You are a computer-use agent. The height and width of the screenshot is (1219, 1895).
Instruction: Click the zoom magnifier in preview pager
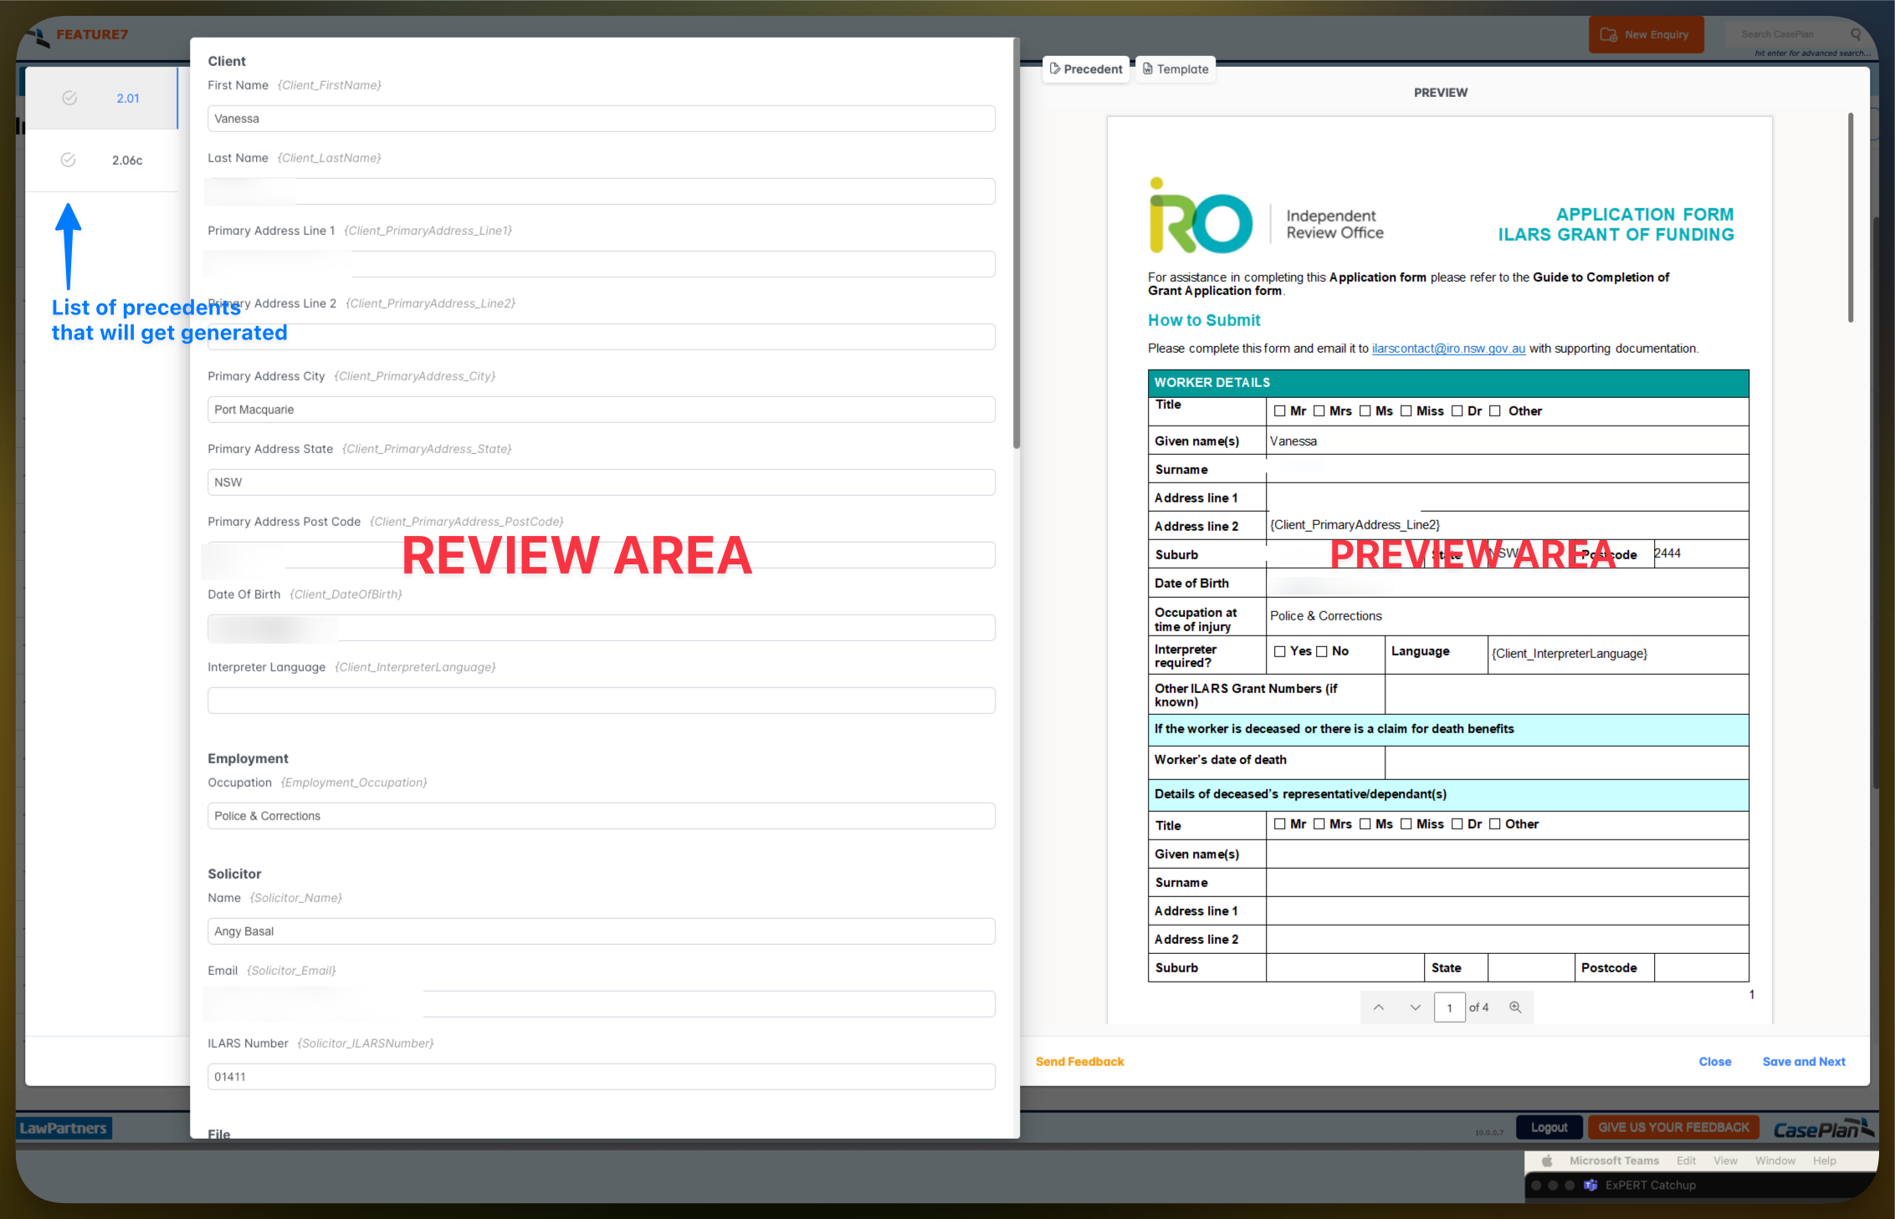1515,1007
